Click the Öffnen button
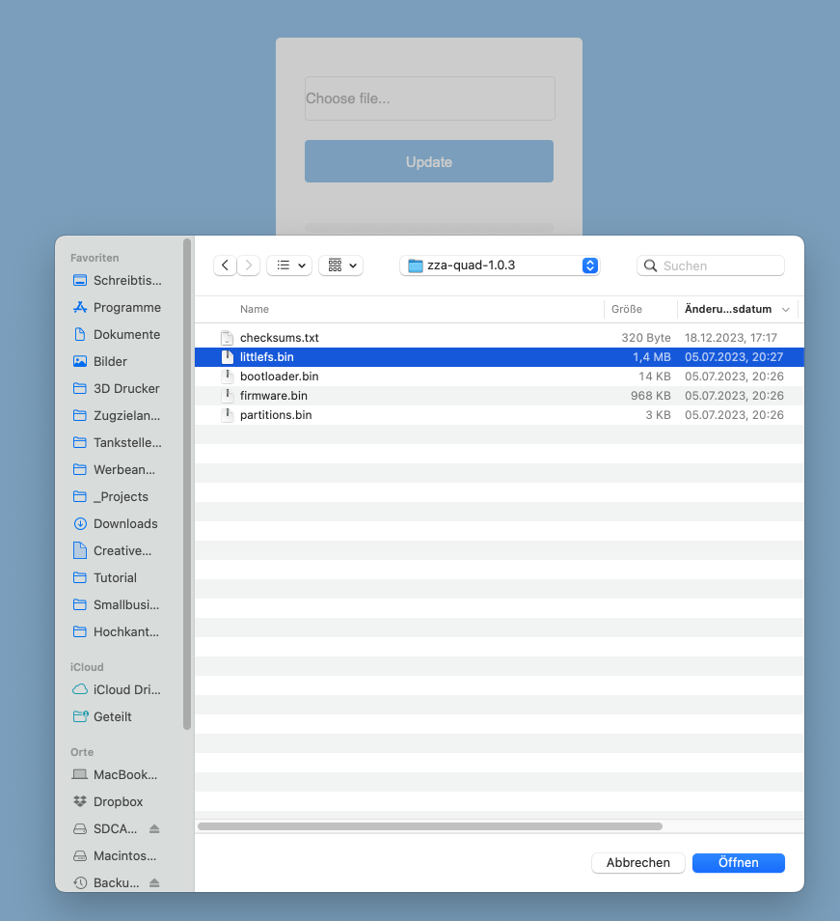Screen dimensions: 840x921 [x=738, y=863]
